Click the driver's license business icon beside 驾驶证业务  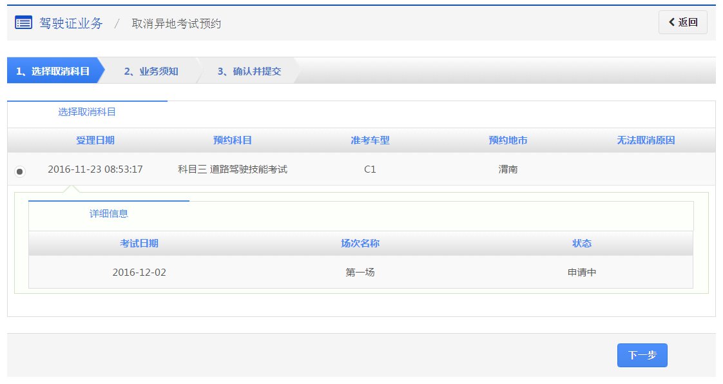tap(23, 22)
